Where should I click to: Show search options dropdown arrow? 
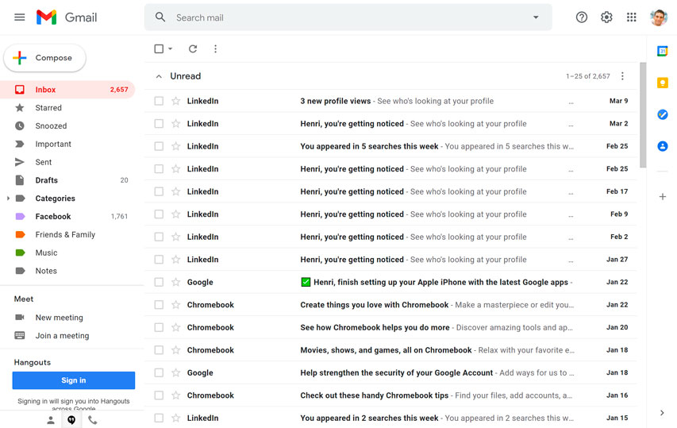(x=536, y=17)
